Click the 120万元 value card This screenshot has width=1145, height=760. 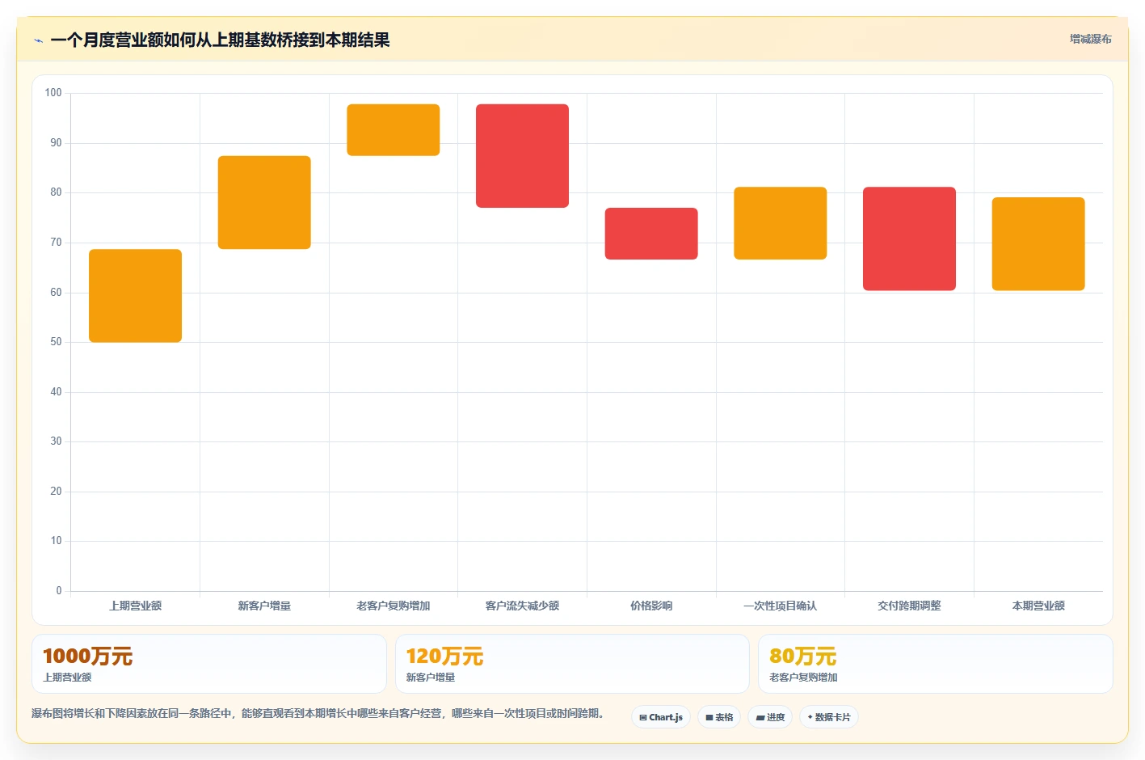[x=572, y=664]
